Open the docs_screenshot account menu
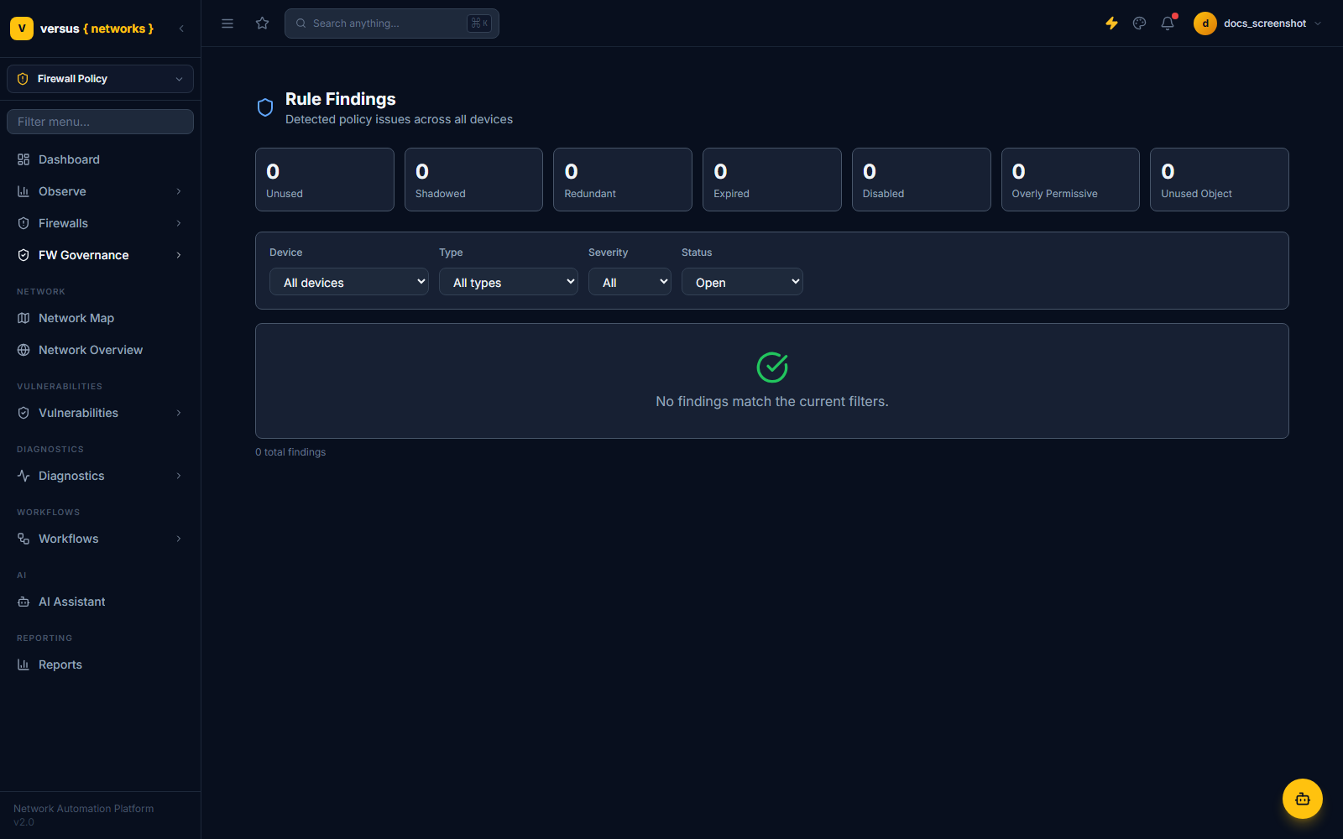 tap(1257, 23)
